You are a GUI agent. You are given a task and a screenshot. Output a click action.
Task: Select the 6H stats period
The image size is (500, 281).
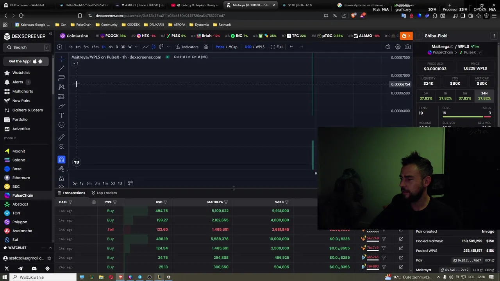tap(464, 96)
